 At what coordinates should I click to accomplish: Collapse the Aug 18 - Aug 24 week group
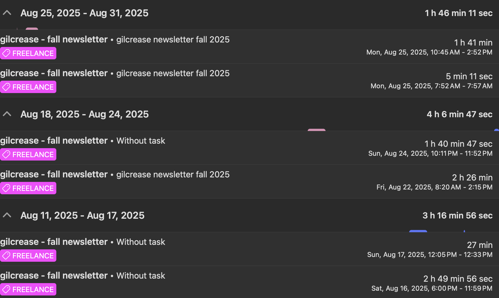(7, 114)
